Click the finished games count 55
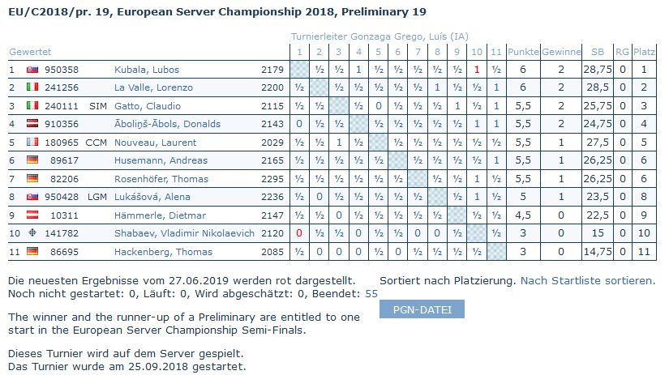The image size is (669, 375). tap(371, 293)
